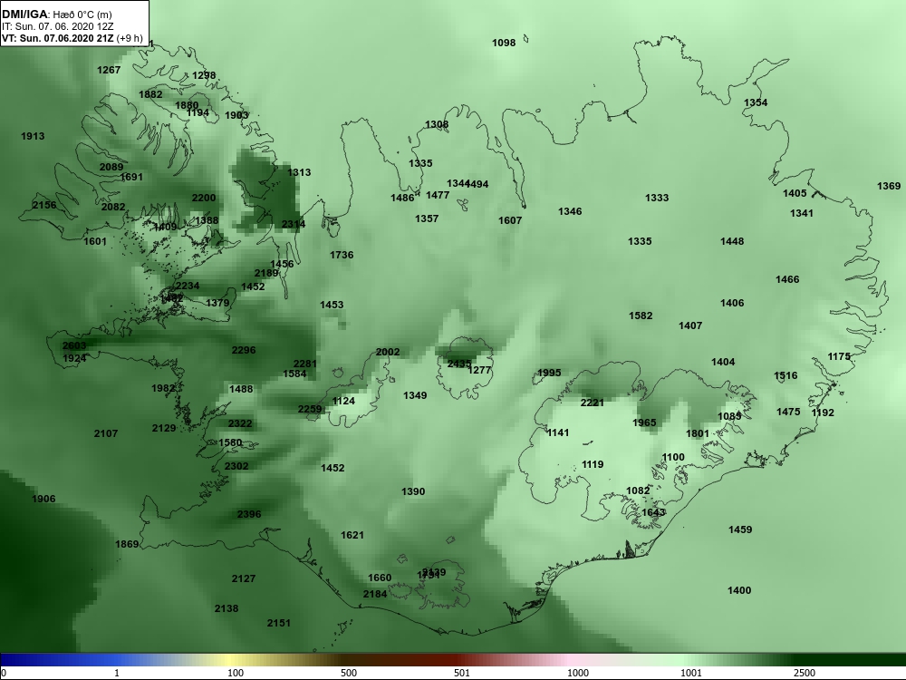Click the 1621 label
The height and width of the screenshot is (680, 906).
coord(352,536)
